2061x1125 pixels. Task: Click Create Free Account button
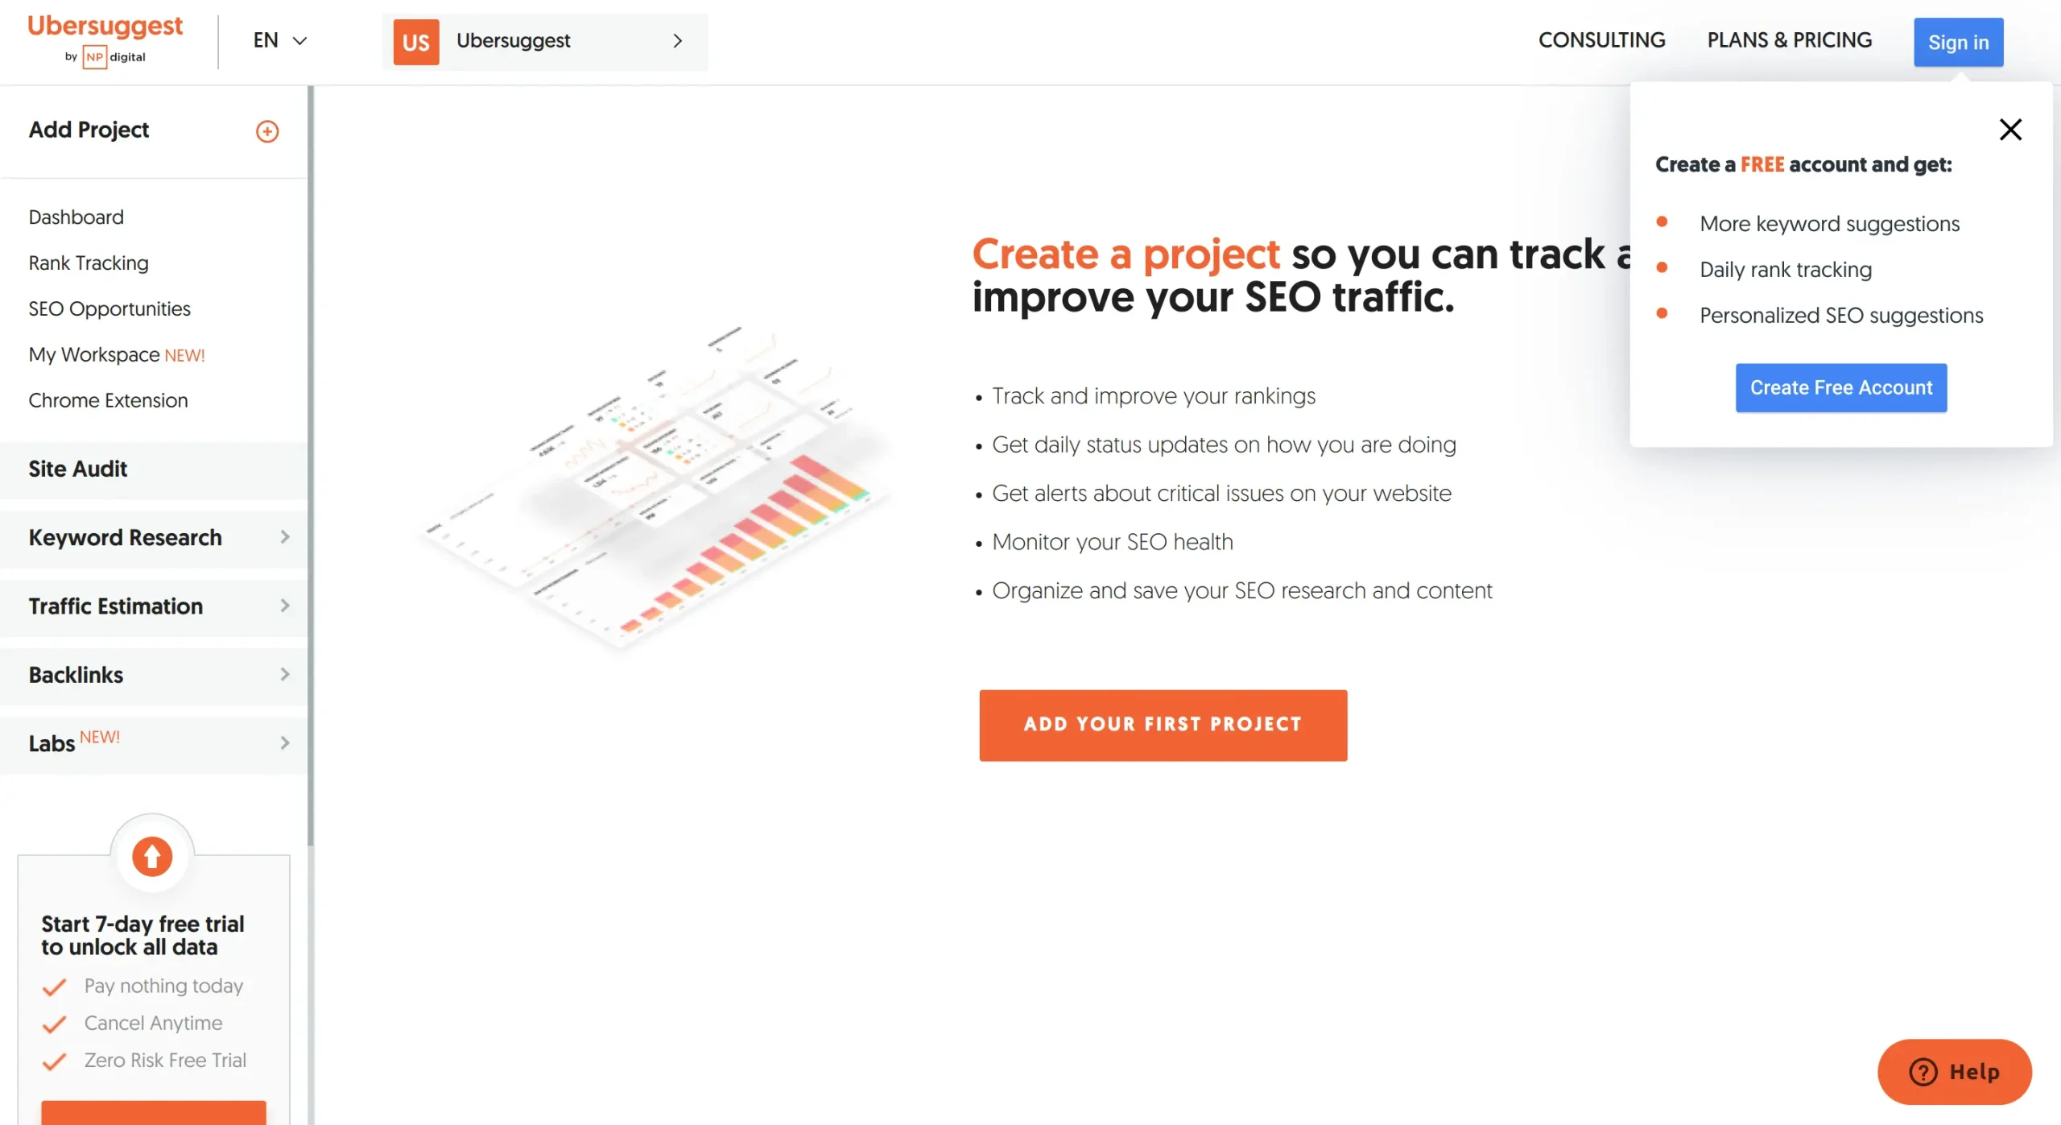[1840, 388]
